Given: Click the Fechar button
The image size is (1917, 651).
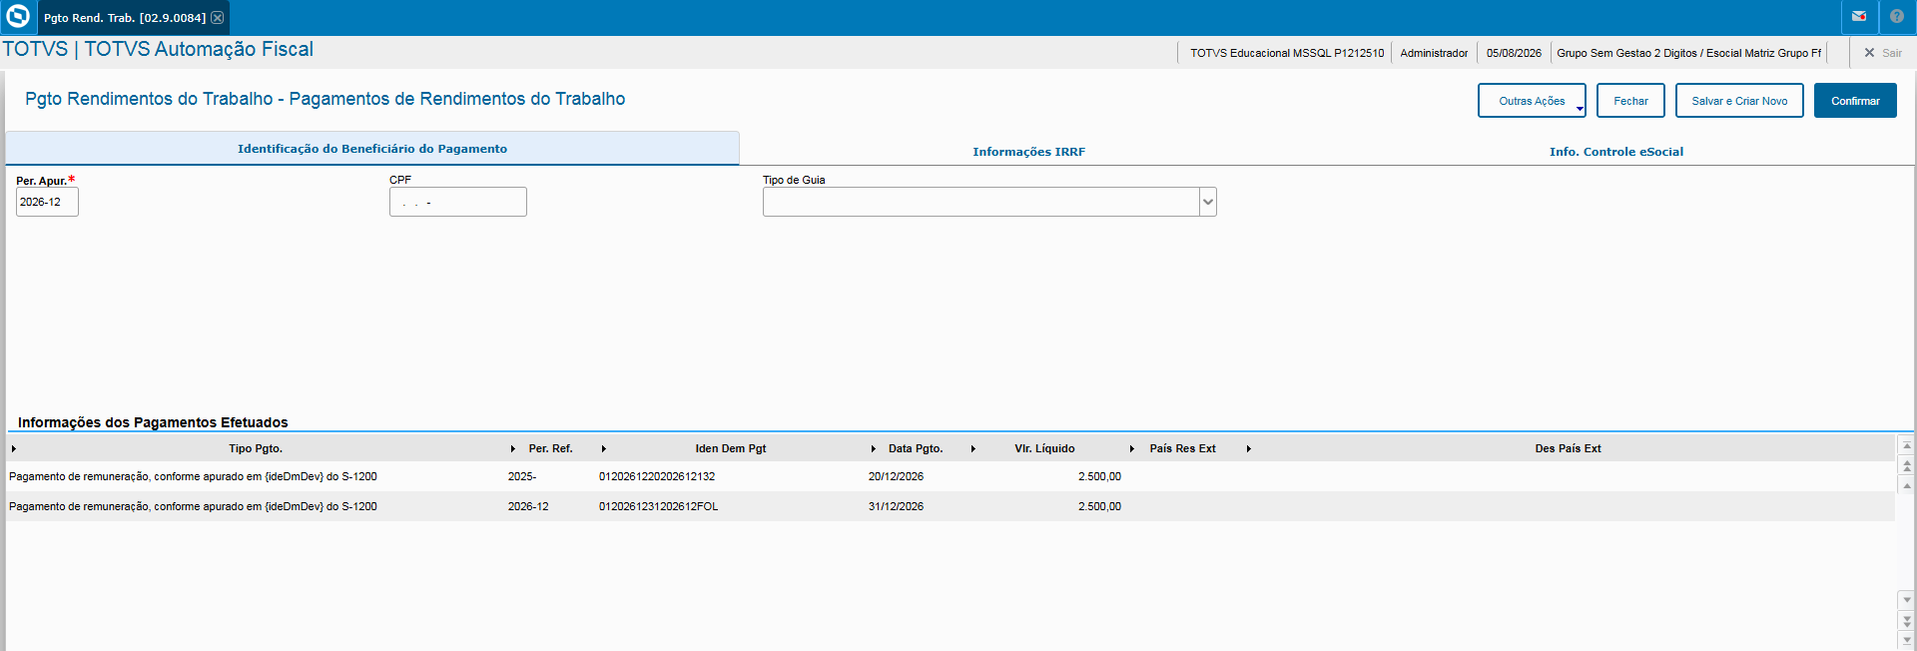Looking at the screenshot, I should pyautogui.click(x=1630, y=101).
